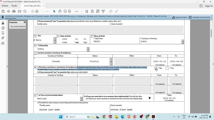Switch to full screen mode icon
The width and height of the screenshot is (214, 120).
click(98, 11)
